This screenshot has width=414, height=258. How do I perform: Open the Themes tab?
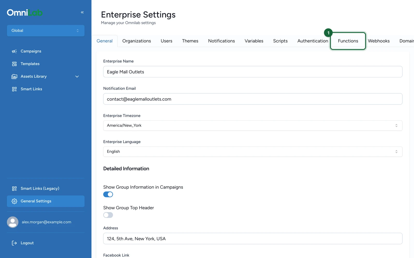click(x=190, y=41)
